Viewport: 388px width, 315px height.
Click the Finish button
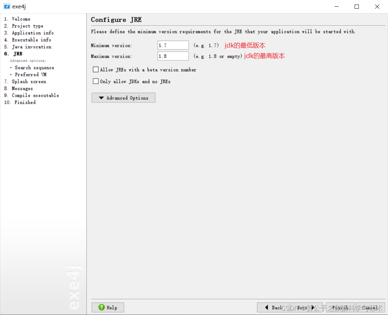pyautogui.click(x=340, y=307)
